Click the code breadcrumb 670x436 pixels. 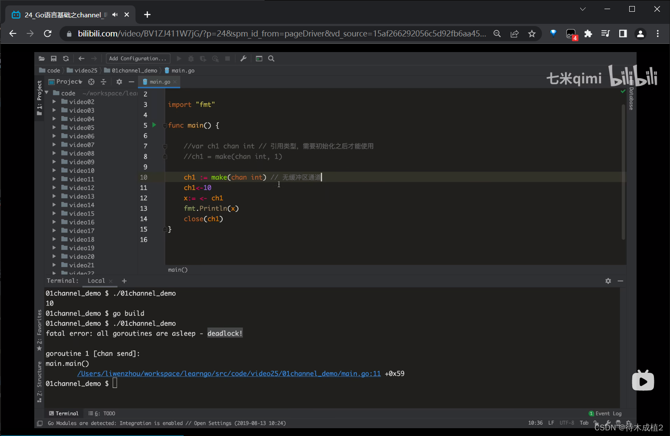49,70
